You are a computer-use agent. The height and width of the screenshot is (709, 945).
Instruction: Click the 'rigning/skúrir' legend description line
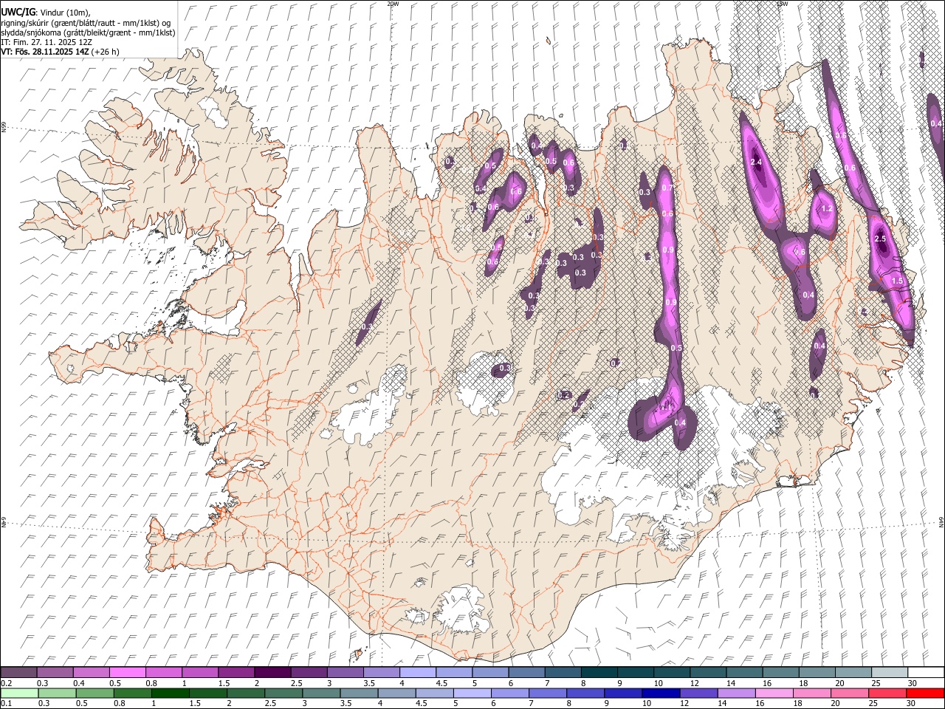86,23
